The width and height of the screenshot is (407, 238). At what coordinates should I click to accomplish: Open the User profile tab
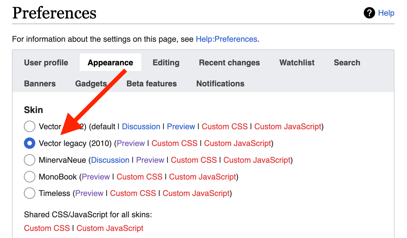point(46,62)
